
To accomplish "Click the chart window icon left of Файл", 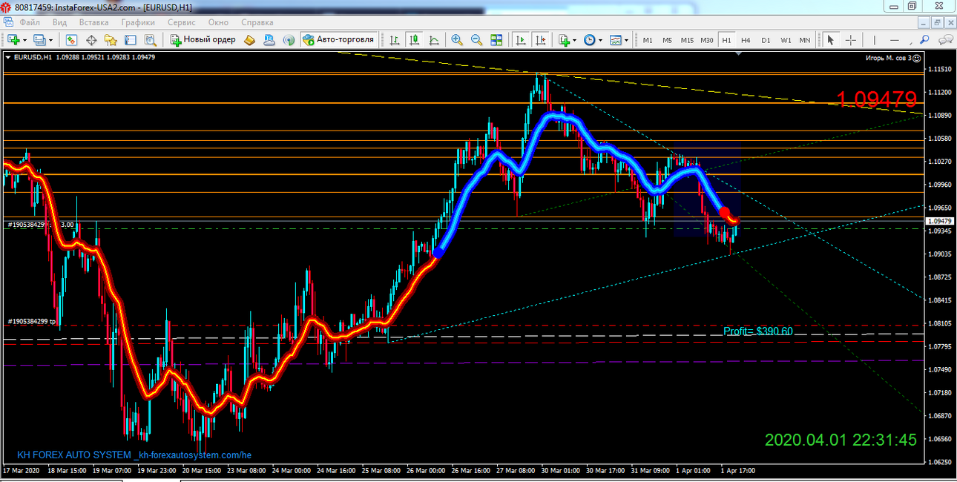I will [10, 22].
